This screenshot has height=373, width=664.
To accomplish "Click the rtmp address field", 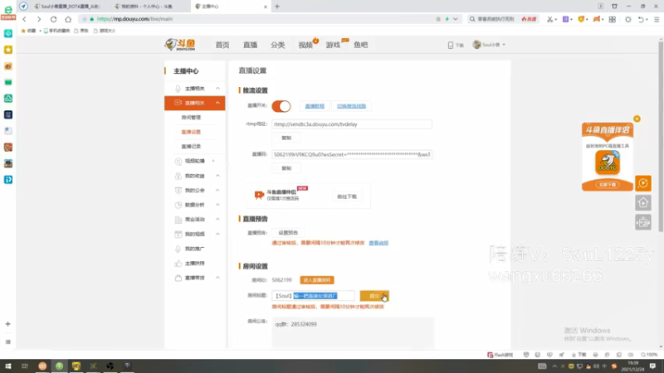I will pos(352,124).
